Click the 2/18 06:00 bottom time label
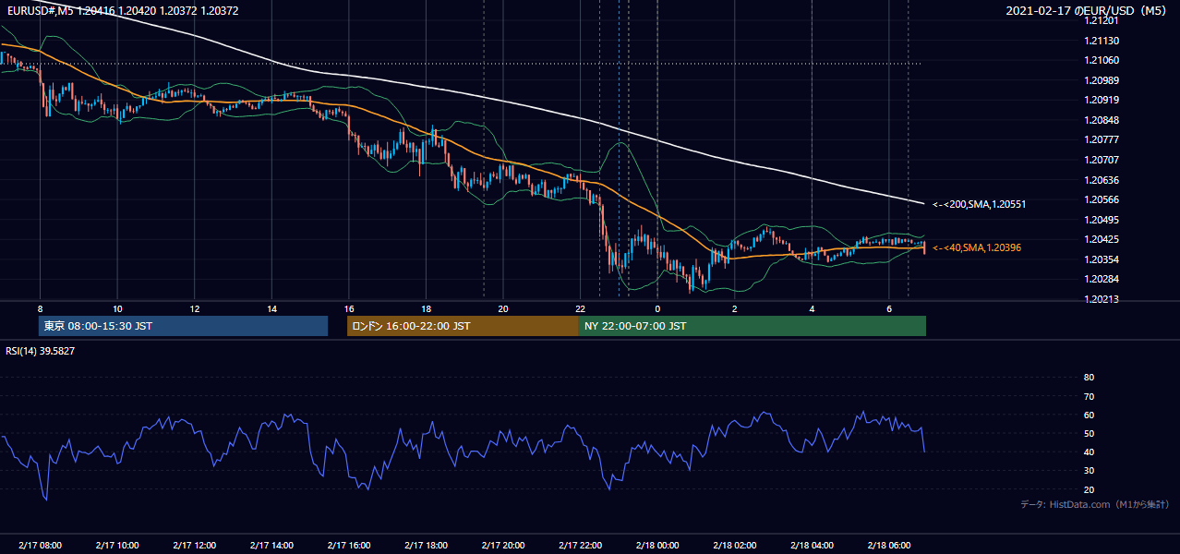The height and width of the screenshot is (554, 1180). click(888, 545)
